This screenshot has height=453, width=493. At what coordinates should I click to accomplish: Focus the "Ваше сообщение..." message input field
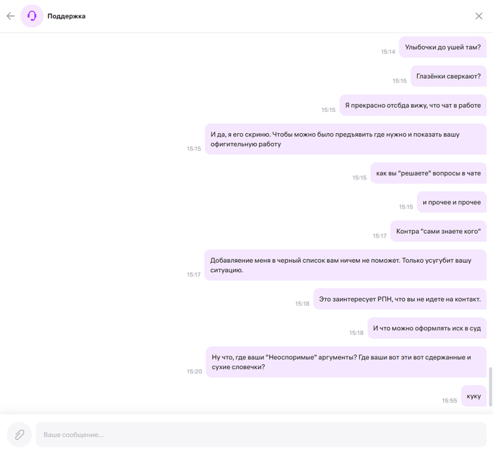click(261, 435)
